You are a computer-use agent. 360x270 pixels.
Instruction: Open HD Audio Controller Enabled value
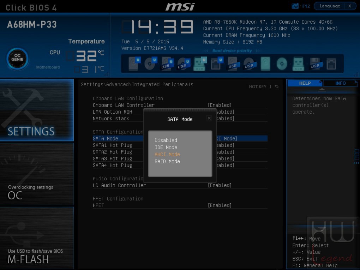click(x=220, y=185)
